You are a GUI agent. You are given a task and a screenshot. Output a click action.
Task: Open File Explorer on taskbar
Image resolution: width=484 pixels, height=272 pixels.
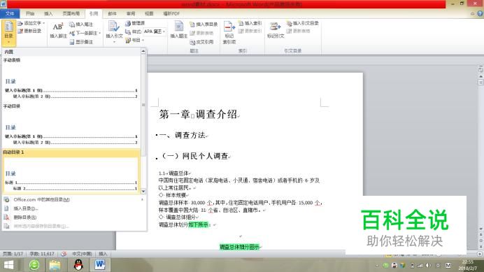tap(55, 265)
